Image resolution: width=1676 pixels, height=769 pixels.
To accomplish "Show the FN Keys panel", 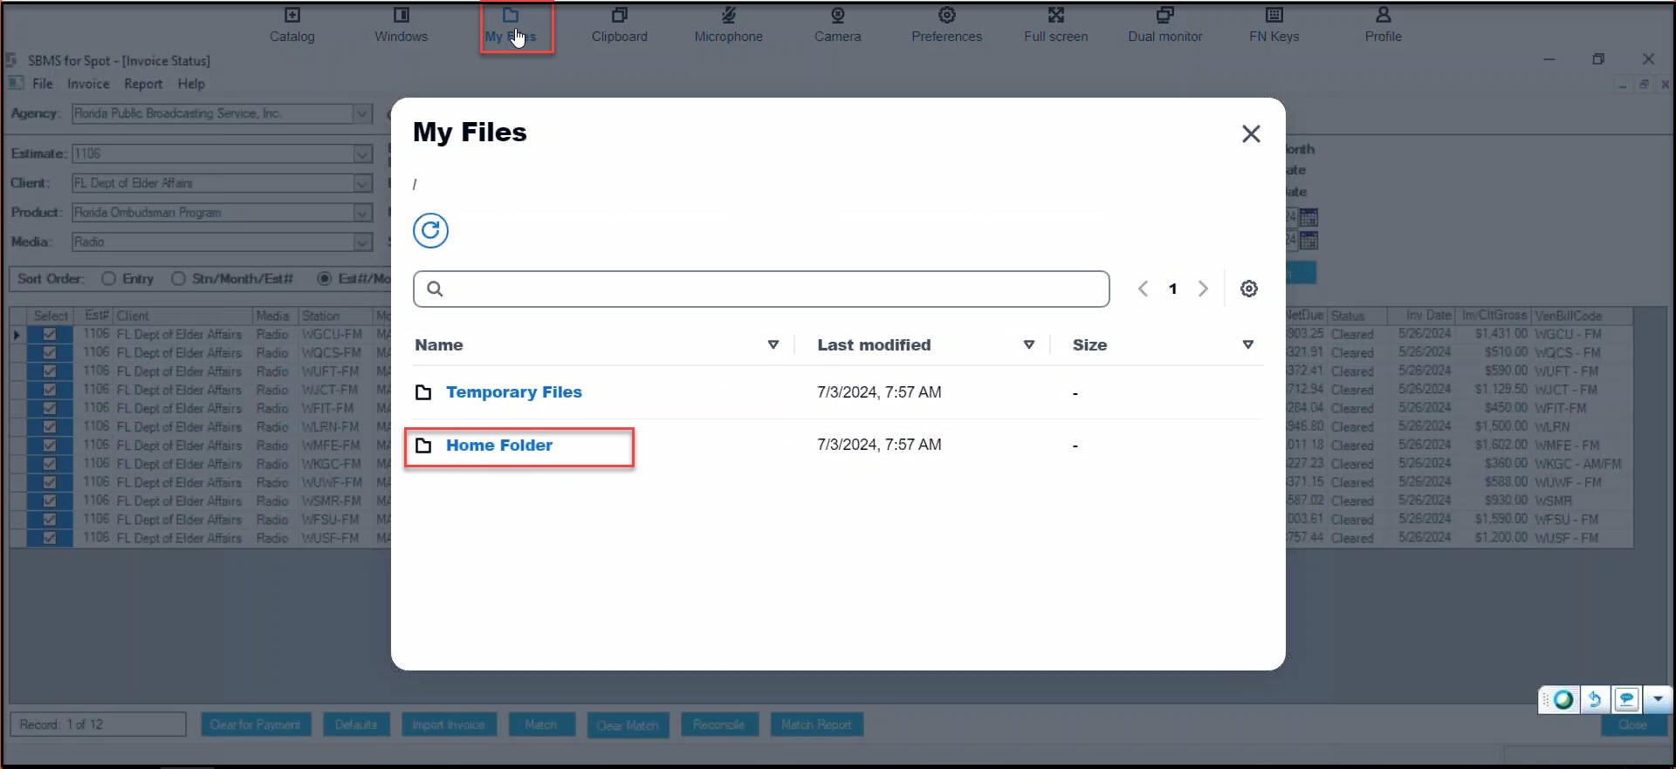I will 1274,16.
